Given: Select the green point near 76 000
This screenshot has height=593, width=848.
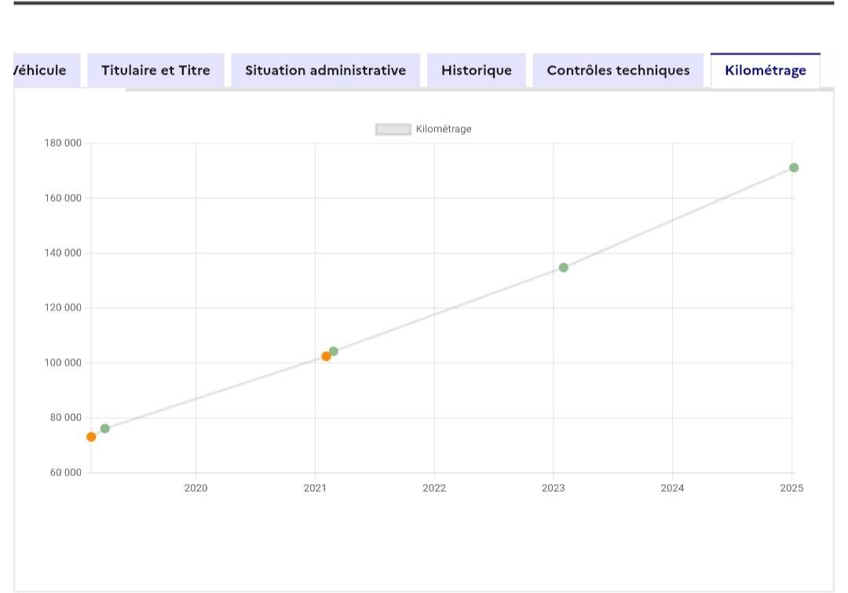Looking at the screenshot, I should [x=105, y=429].
